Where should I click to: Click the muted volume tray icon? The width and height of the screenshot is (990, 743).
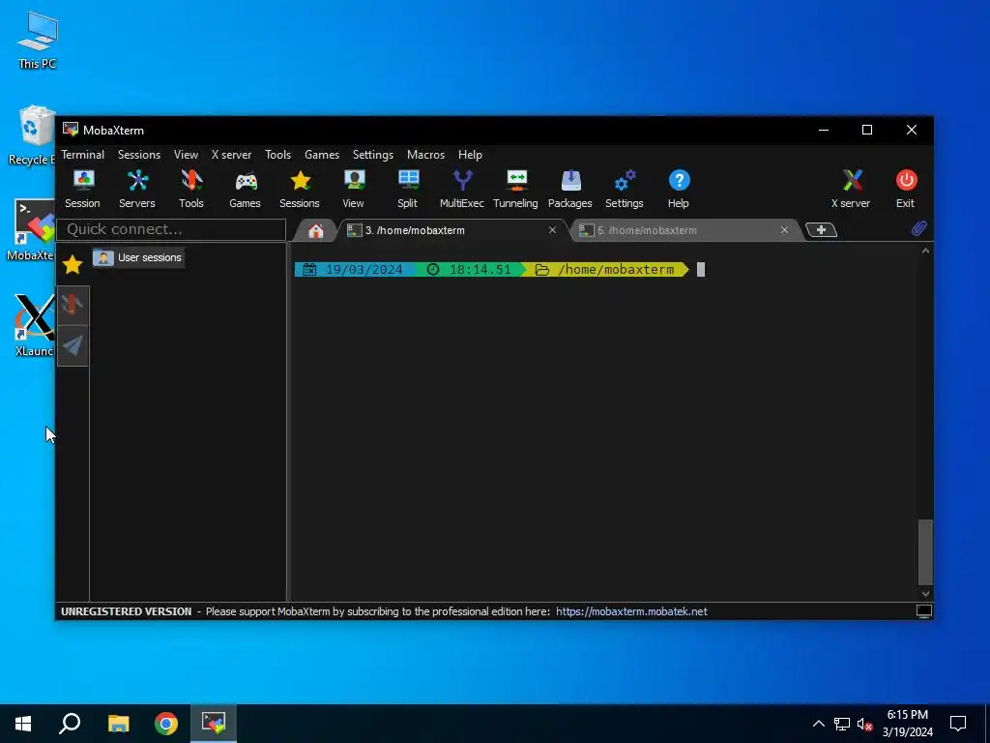[865, 724]
